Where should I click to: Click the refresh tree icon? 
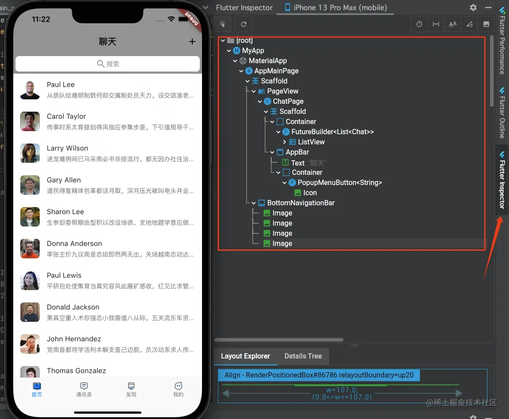point(243,24)
